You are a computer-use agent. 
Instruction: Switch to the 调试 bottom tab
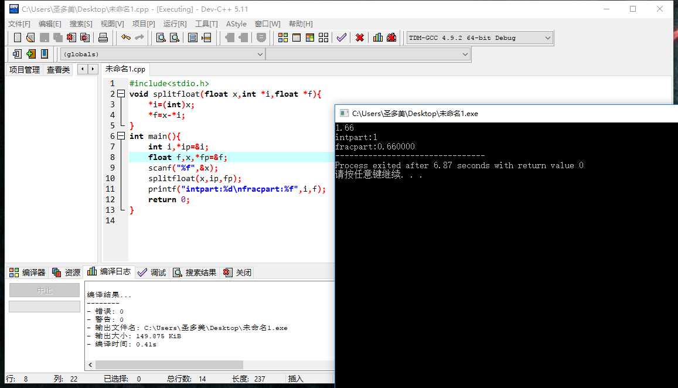pyautogui.click(x=152, y=273)
